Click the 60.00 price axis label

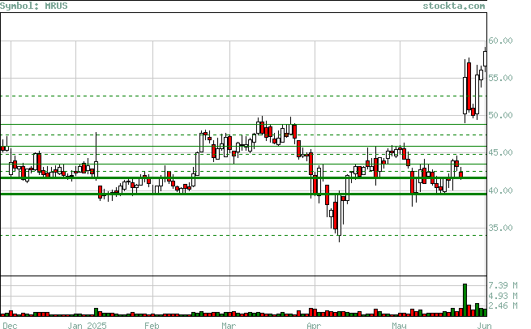(500, 41)
